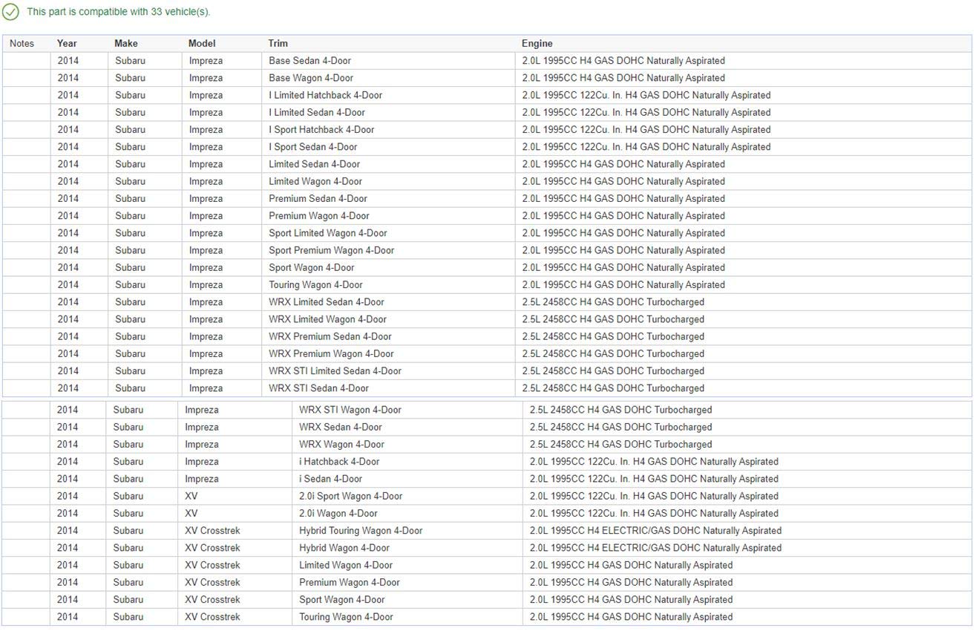Click the Engine column header
The width and height of the screenshot is (976, 631).
[537, 44]
